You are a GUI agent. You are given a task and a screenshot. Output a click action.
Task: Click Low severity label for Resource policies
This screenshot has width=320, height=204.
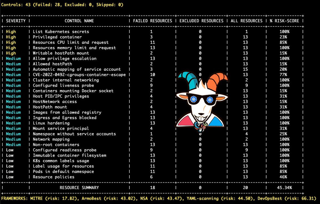[10, 177]
